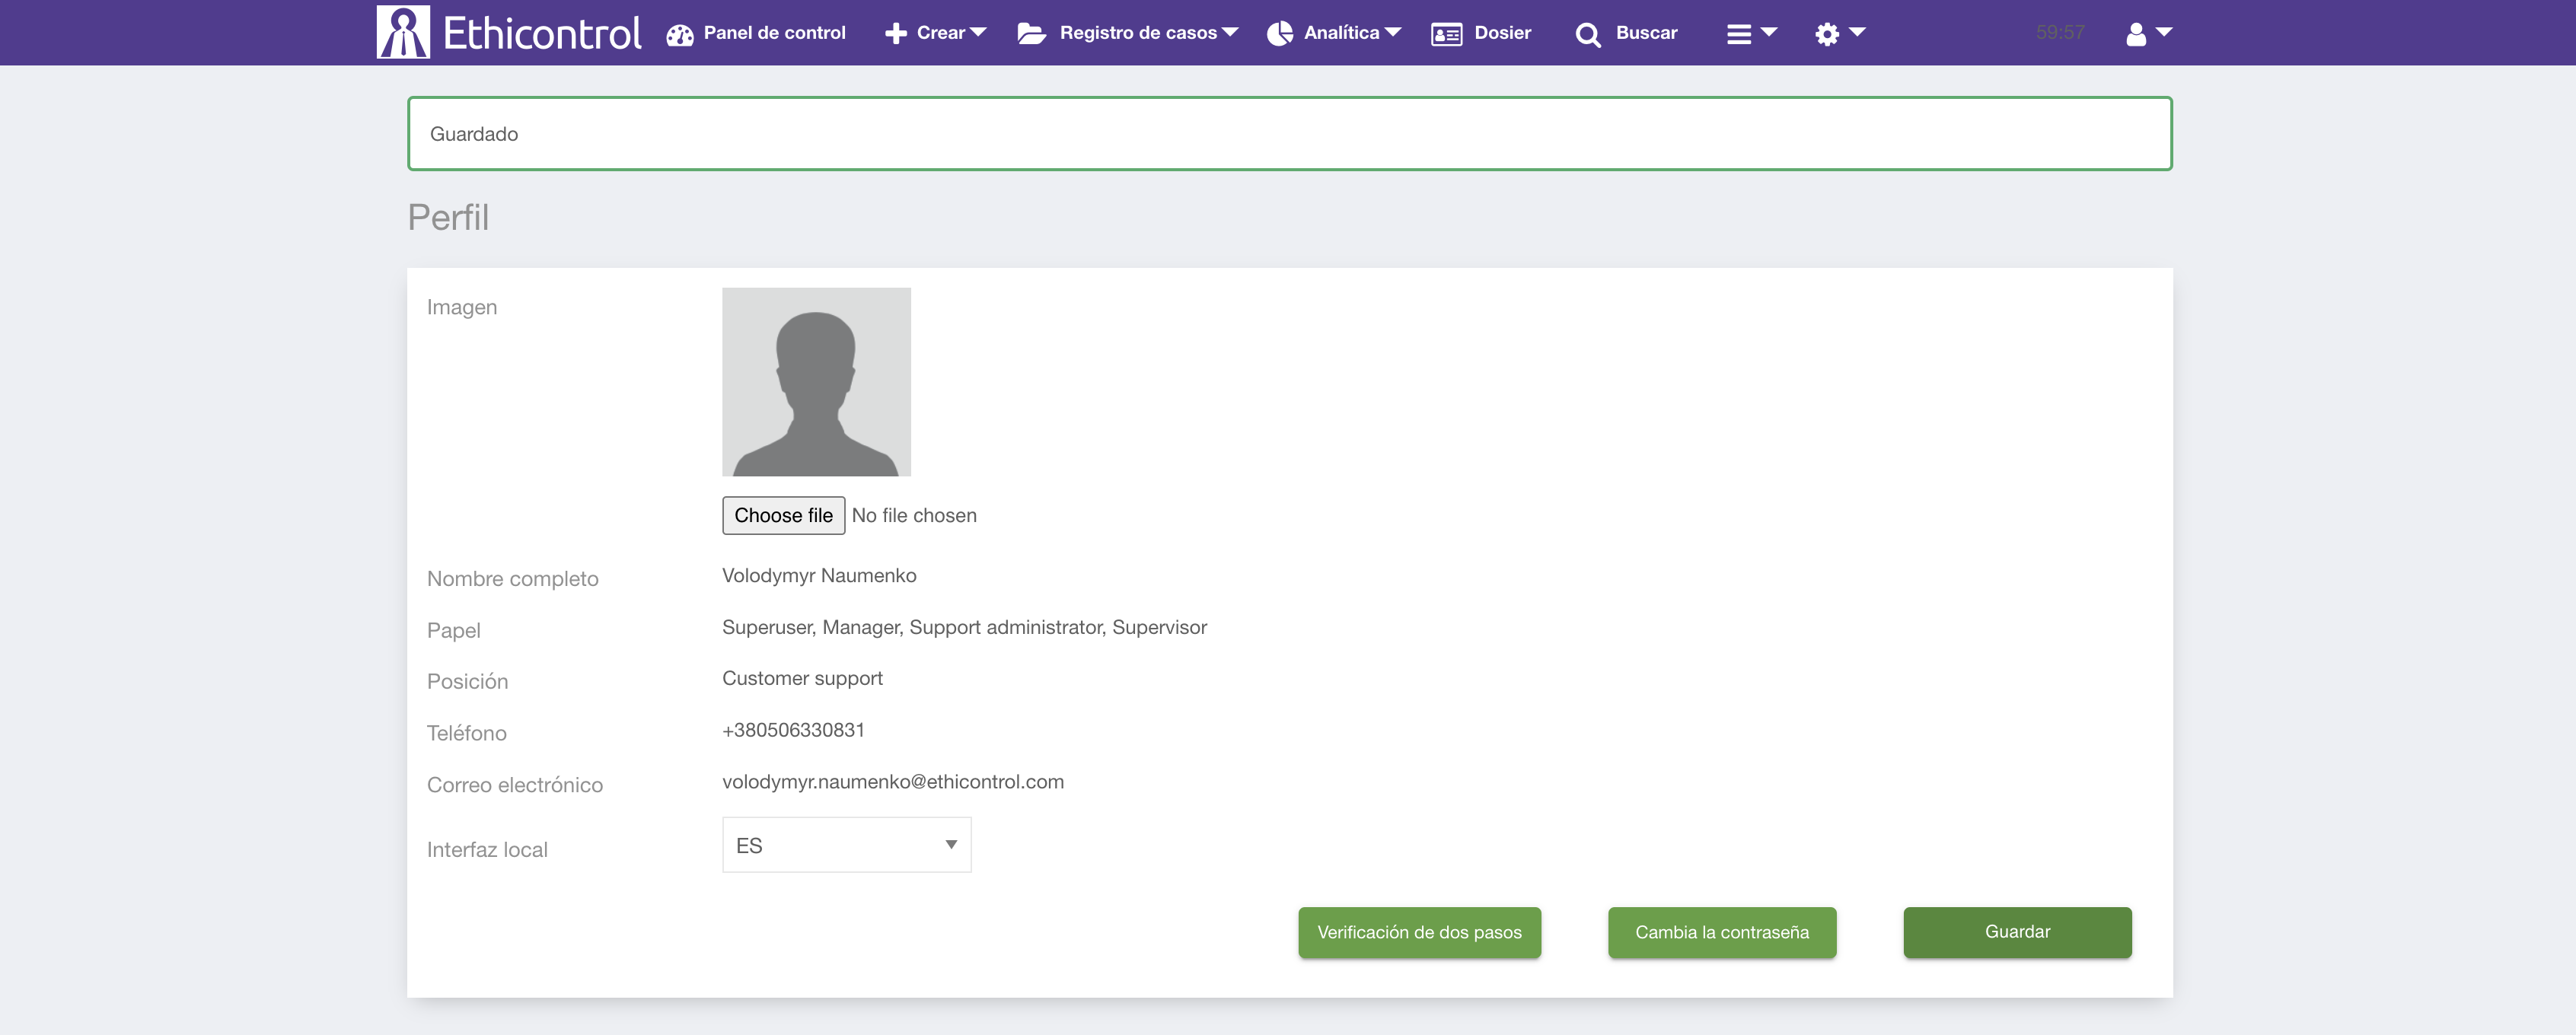Expand the Analítica dropdown arrow

pos(1392,33)
